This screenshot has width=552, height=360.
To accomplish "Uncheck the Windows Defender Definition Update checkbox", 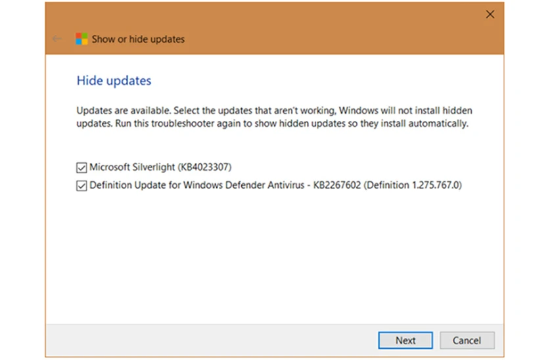I will 81,185.
